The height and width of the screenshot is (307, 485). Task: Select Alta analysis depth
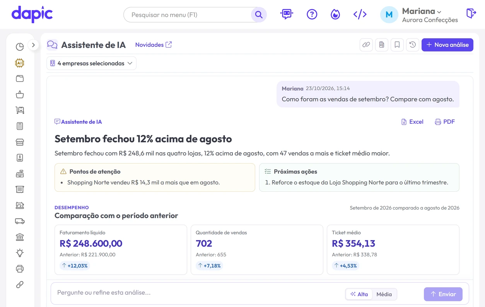359,294
